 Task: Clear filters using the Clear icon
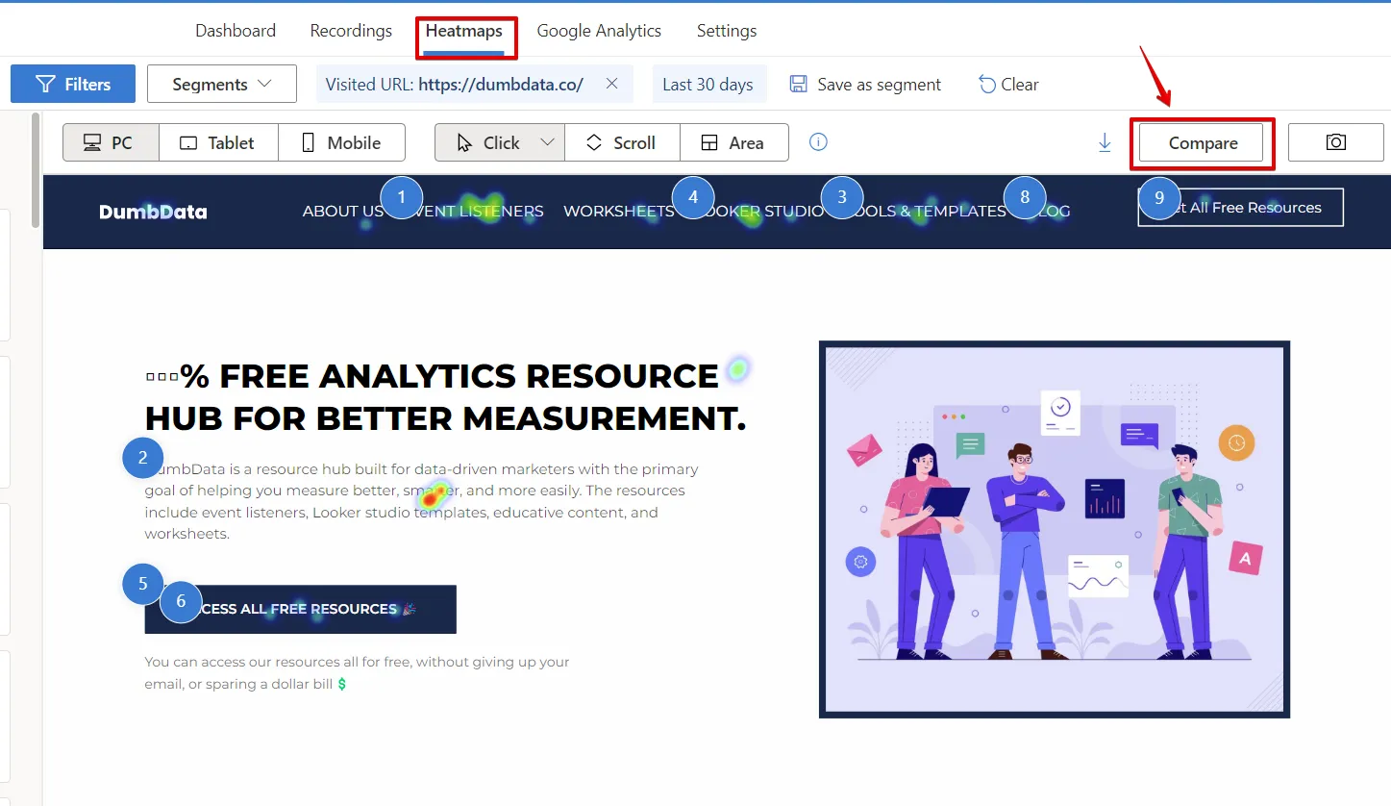pos(987,84)
